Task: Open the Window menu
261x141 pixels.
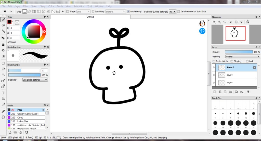Action: coord(99,6)
